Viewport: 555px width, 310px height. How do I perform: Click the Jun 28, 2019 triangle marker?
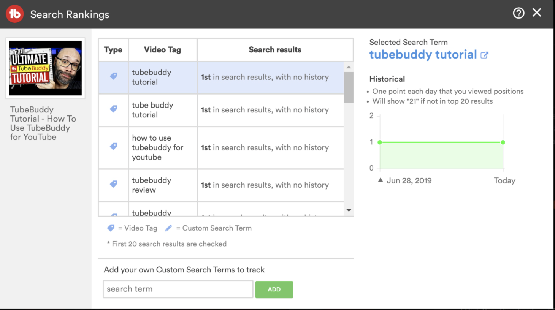[381, 180]
